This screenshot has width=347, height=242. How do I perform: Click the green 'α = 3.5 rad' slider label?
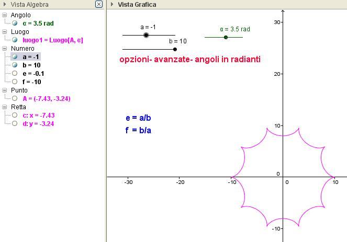pyautogui.click(x=235, y=29)
